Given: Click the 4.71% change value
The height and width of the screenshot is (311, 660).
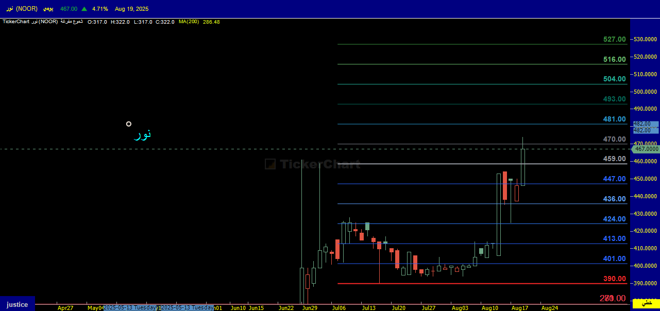Looking at the screenshot, I should pyautogui.click(x=100, y=9).
